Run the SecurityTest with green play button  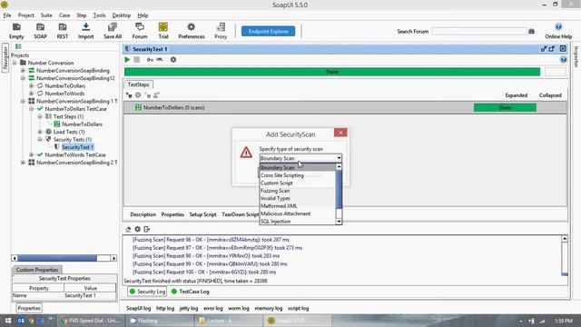pos(127,60)
